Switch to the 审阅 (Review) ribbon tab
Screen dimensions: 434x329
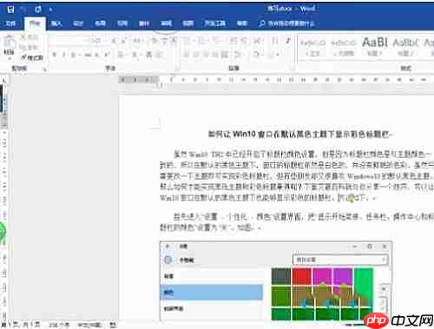166,23
